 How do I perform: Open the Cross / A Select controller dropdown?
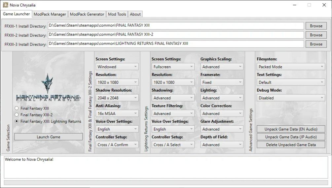173,145
